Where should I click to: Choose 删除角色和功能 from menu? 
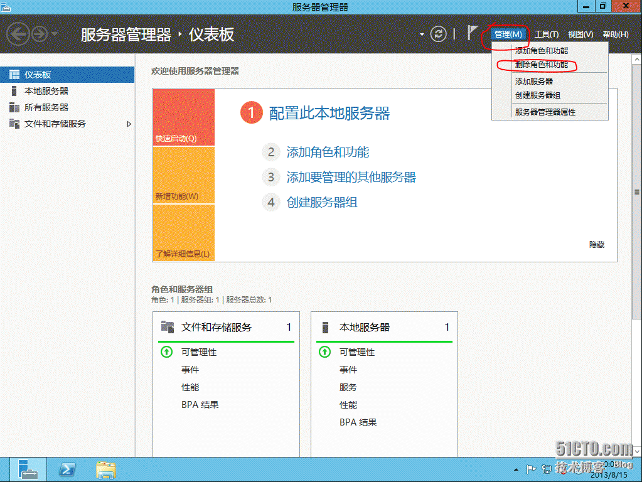coord(550,65)
